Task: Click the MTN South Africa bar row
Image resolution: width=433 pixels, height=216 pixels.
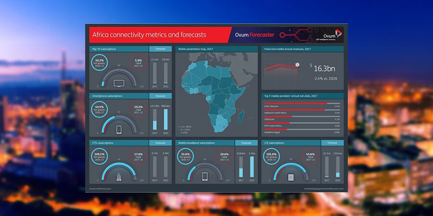Action: (x=302, y=124)
